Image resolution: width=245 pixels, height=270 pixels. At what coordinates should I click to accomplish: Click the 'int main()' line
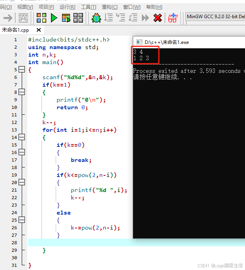[x=46, y=62]
